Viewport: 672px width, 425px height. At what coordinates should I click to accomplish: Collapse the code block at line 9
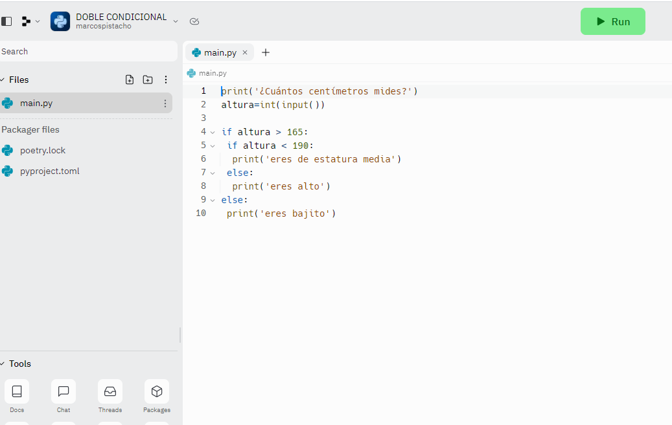pyautogui.click(x=213, y=200)
